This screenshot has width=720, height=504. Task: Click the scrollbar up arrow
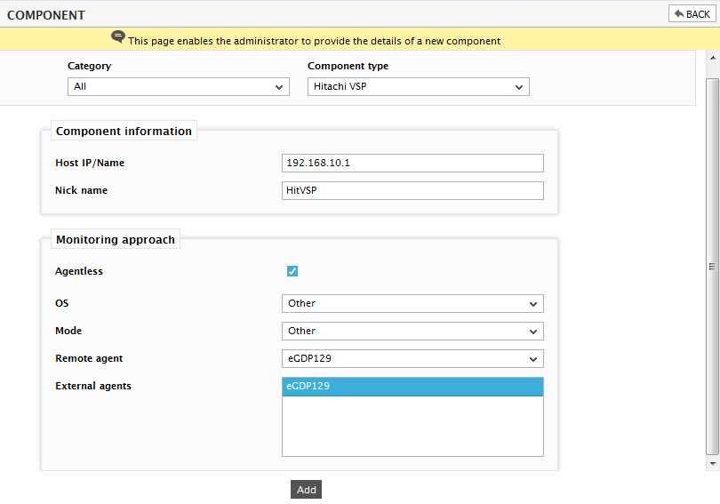(713, 58)
